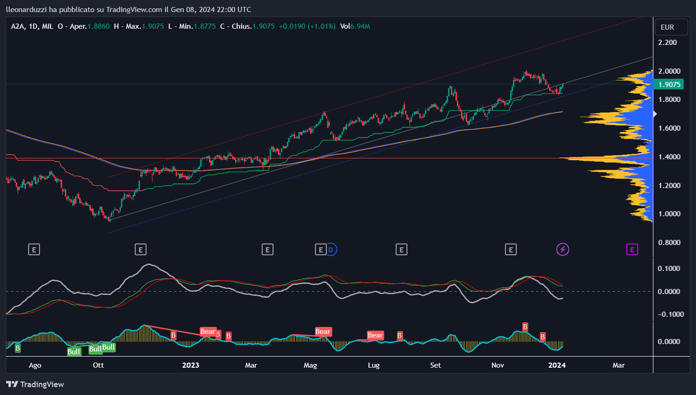
Task: Click the A2A, 1D, MIL symbol title
Action: click(32, 26)
